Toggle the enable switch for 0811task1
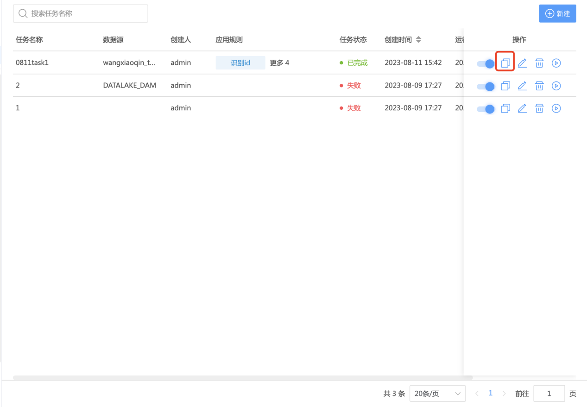Image resolution: width=587 pixels, height=407 pixels. point(486,63)
